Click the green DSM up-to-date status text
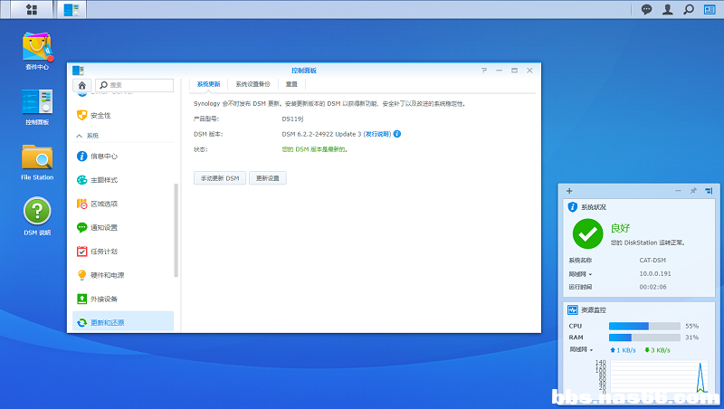 pos(314,149)
